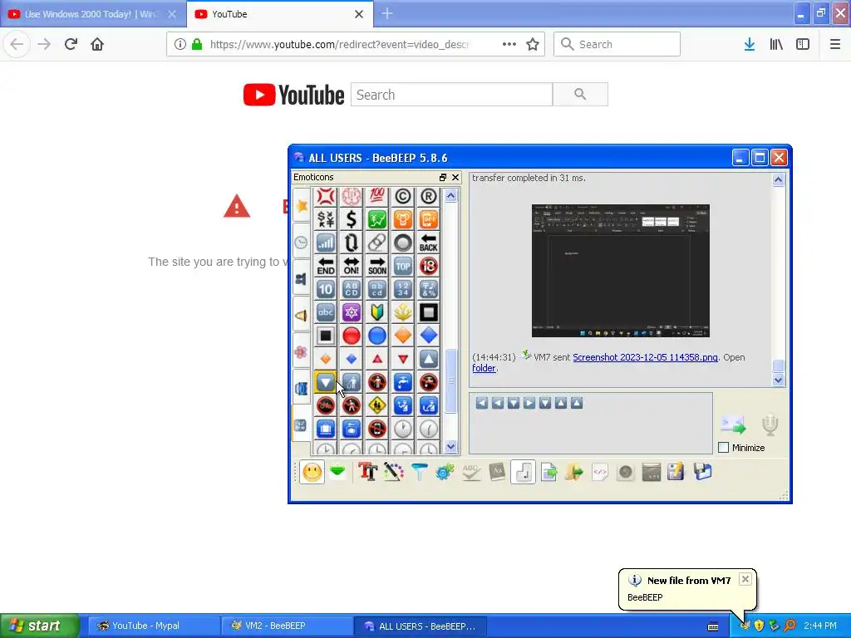Click the floppy with pencil save icon
This screenshot has width=851, height=638.
point(676,472)
